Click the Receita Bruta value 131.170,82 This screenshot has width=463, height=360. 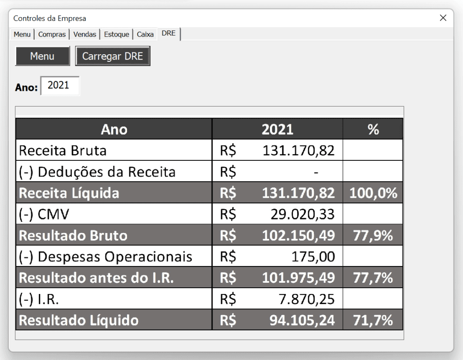coord(298,150)
